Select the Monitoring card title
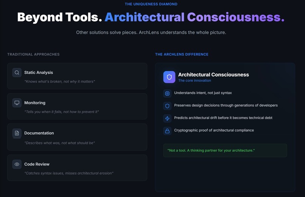Image resolution: width=305 pixels, height=197 pixels. (35, 103)
